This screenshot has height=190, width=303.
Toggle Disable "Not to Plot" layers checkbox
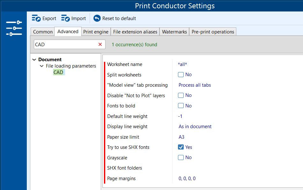click(181, 95)
